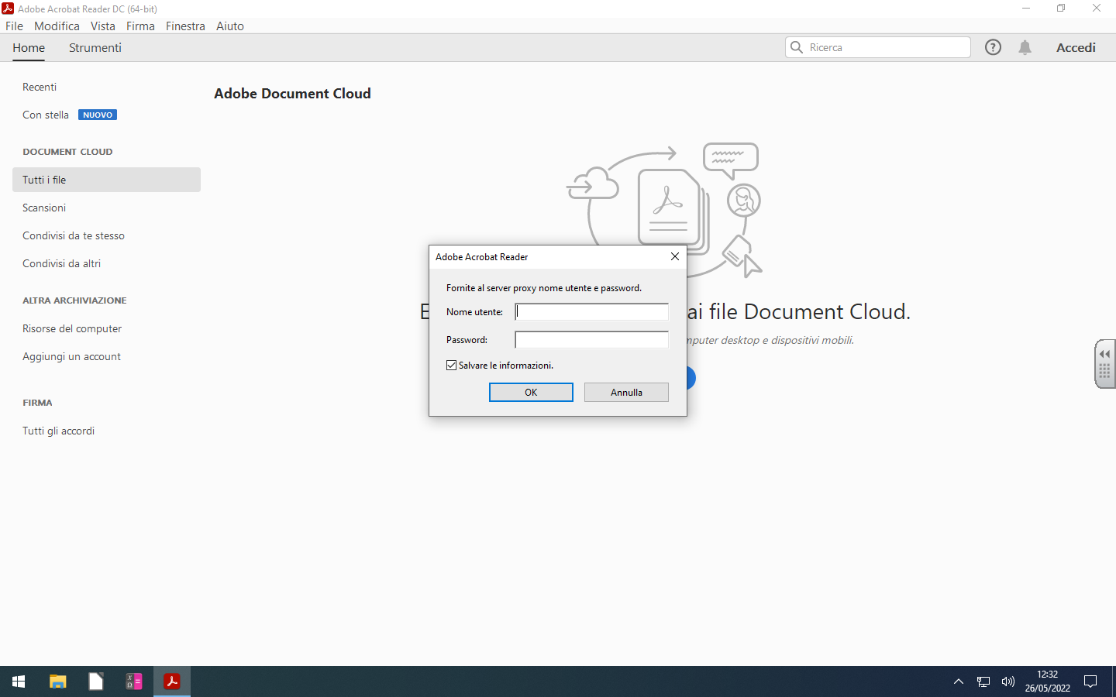This screenshot has height=697, width=1116.
Task: Select the Acrobat Reader taskbar icon
Action: [170, 682]
